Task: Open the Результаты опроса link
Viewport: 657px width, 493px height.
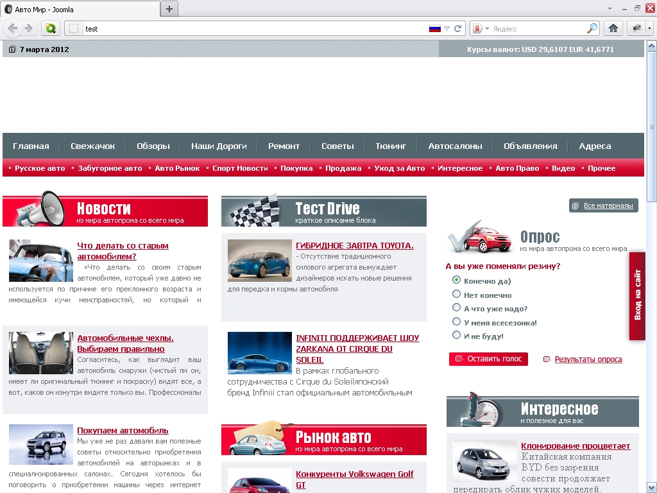Action: pyautogui.click(x=588, y=359)
